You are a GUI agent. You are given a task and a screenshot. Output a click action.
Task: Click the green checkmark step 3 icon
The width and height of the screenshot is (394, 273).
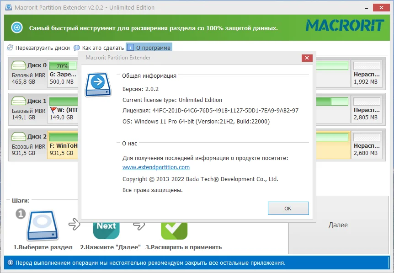[x=174, y=231]
